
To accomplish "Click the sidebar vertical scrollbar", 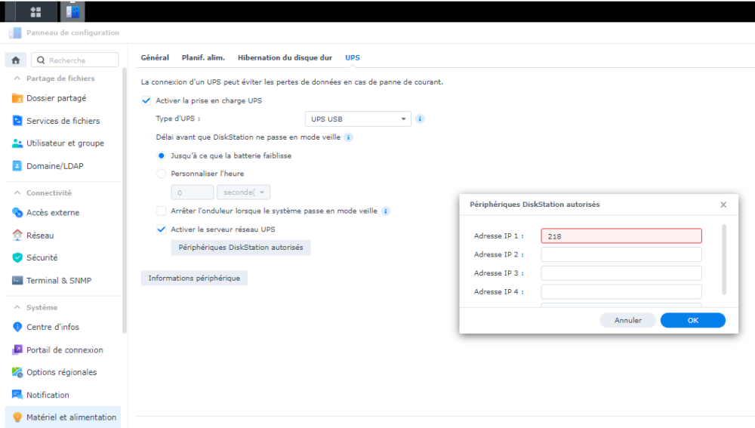I will click(x=125, y=200).
